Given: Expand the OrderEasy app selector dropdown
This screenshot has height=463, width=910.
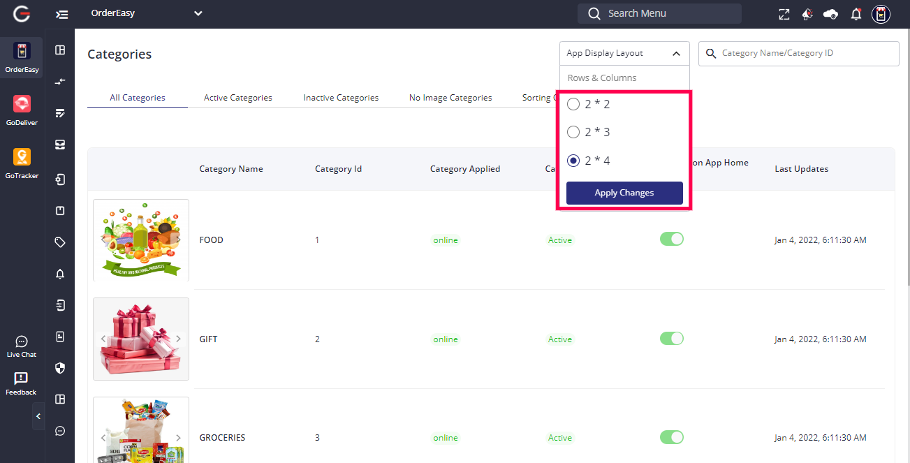Looking at the screenshot, I should pos(198,13).
